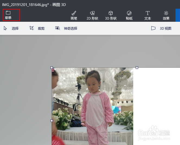Viewport: 180px width, 145px height.
Task: Open the 3D 形状 shapes tab
Action: (x=111, y=16)
